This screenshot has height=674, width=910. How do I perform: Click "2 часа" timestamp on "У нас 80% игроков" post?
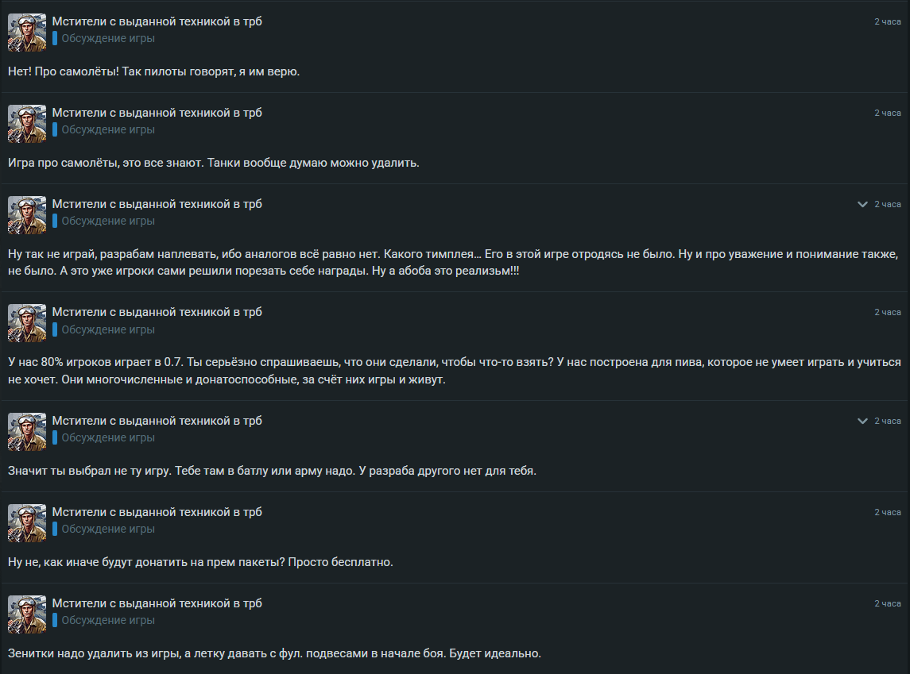(x=887, y=312)
